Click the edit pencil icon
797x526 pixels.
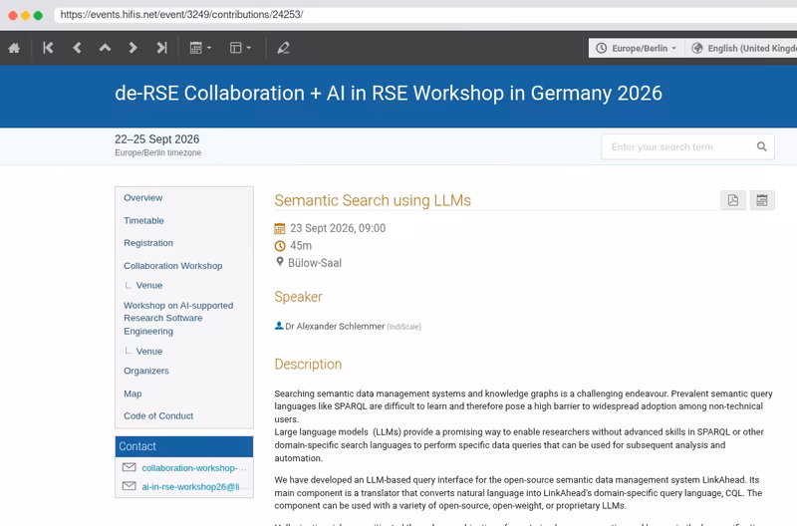[x=283, y=48]
